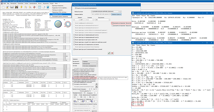This screenshot has height=112, width=214.
Task: Click the new document toolbar icon
Action: (x=3, y=7)
